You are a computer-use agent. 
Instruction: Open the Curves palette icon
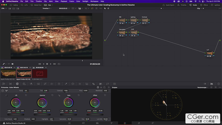[45, 84]
